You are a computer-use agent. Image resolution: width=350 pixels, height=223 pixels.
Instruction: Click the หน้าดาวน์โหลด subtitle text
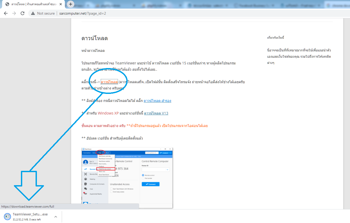[93, 51]
